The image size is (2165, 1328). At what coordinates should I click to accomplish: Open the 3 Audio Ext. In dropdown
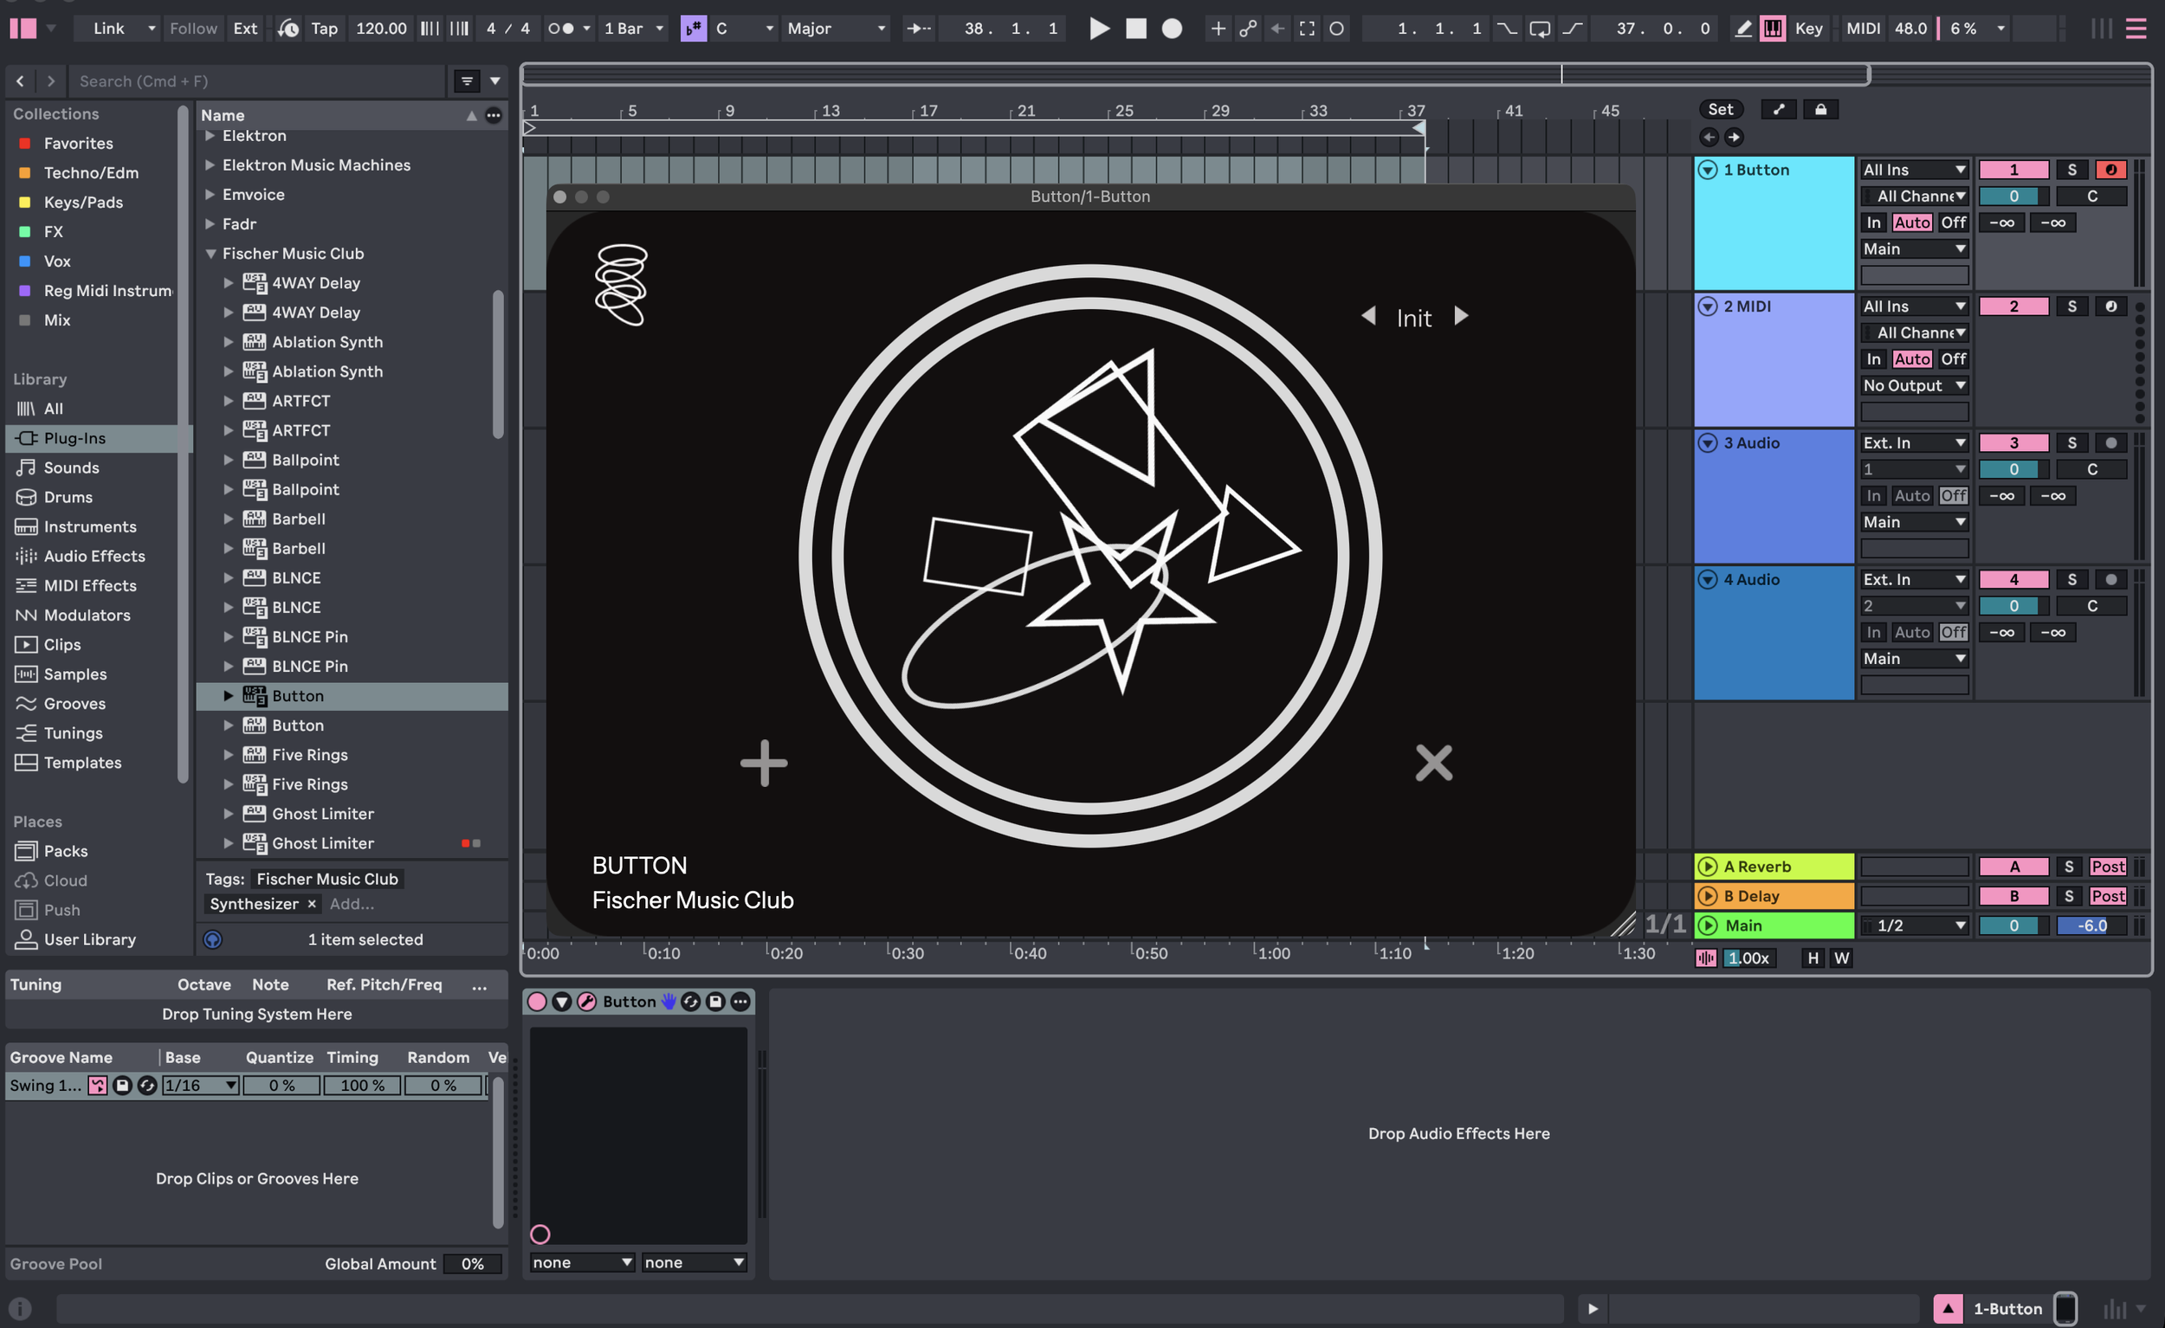tap(1914, 442)
